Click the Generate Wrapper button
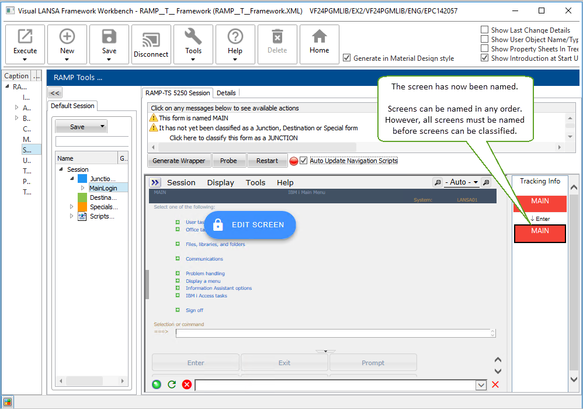Viewport: 583px width, 409px height. (x=179, y=161)
